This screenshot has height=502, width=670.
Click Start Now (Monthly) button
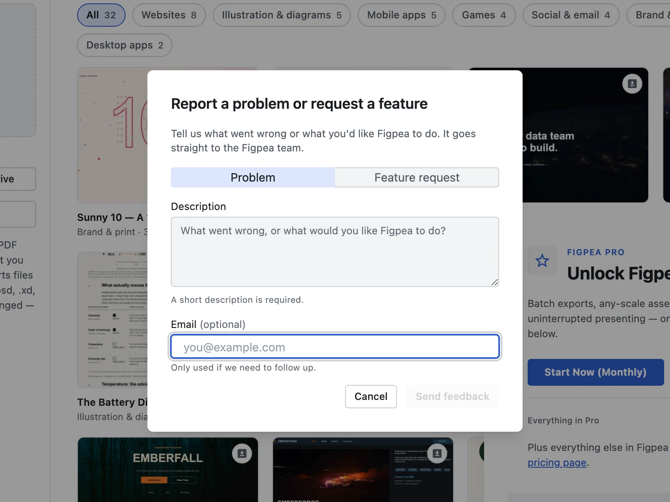tap(595, 372)
